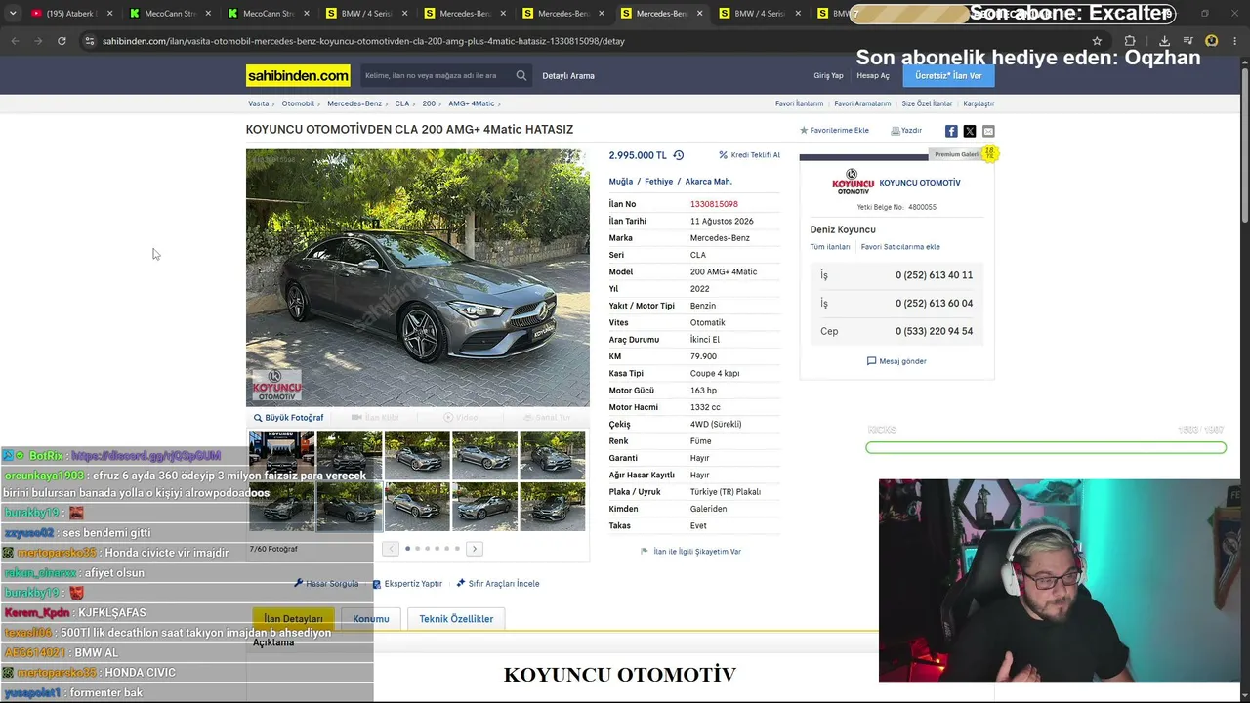
Task: Click the main car photo
Action: 418,277
